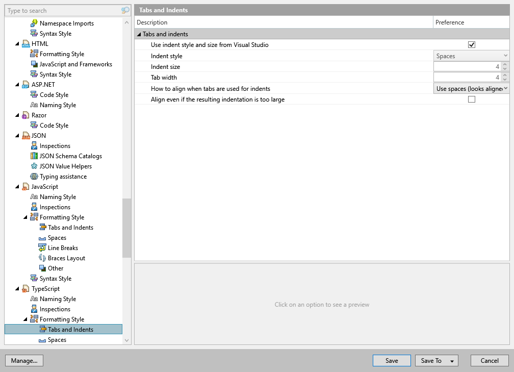Collapse the Tabs and indents group header
Image resolution: width=514 pixels, height=372 pixels.
point(139,34)
